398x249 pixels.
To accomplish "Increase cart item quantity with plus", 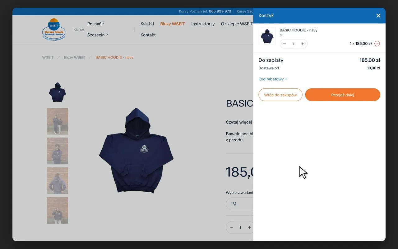I will tap(303, 44).
